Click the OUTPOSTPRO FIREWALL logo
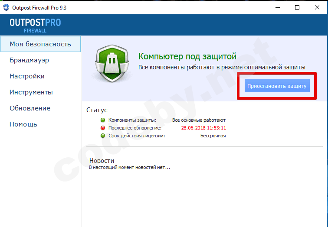 (x=35, y=26)
